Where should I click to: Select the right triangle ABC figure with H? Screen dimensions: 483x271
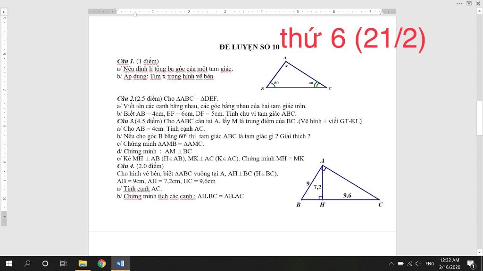click(340, 183)
